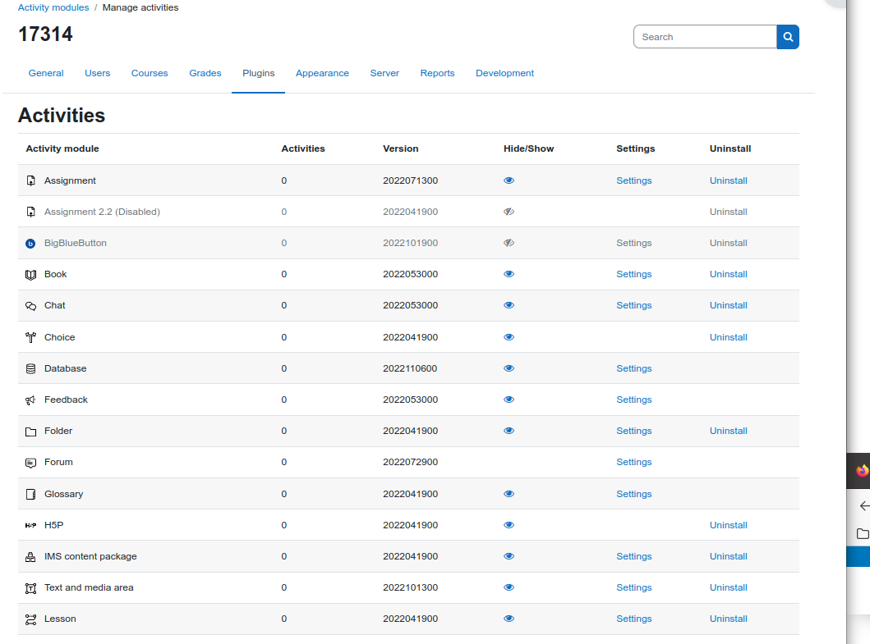The image size is (870, 644).
Task: Open Settings for BigBlueButton
Action: click(x=633, y=243)
